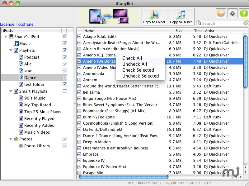
Task: Click the green help question mark icon
Action: coord(243,14)
